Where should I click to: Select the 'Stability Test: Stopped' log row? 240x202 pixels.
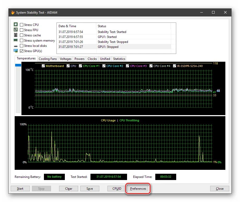point(114,42)
